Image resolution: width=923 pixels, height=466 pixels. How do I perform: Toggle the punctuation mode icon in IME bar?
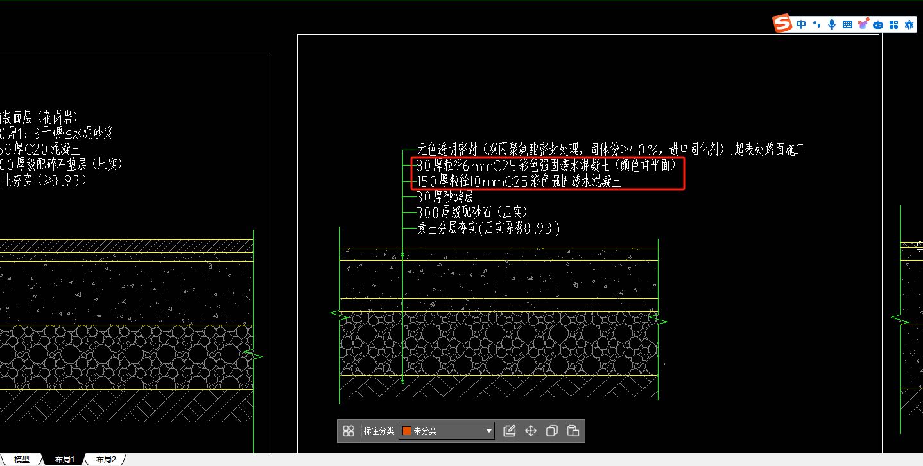click(816, 24)
